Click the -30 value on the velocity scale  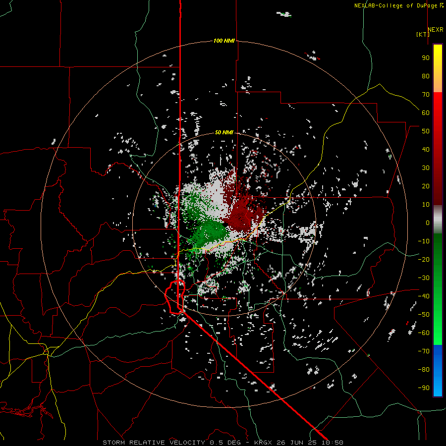[424, 278]
